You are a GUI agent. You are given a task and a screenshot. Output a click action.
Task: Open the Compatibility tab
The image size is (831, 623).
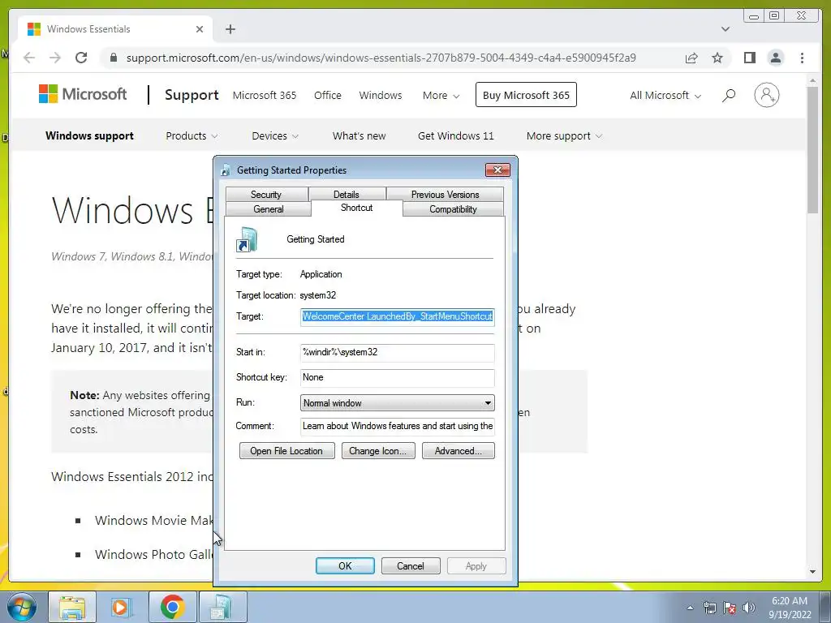(453, 208)
